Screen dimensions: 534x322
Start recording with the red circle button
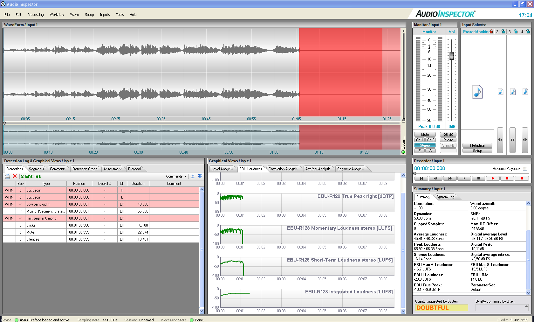[x=493, y=178]
